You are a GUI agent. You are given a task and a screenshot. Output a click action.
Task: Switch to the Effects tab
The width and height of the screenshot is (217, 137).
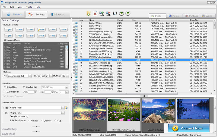[58, 14]
